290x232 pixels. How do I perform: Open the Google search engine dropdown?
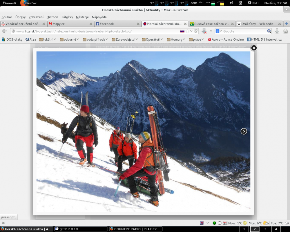pos(219,31)
